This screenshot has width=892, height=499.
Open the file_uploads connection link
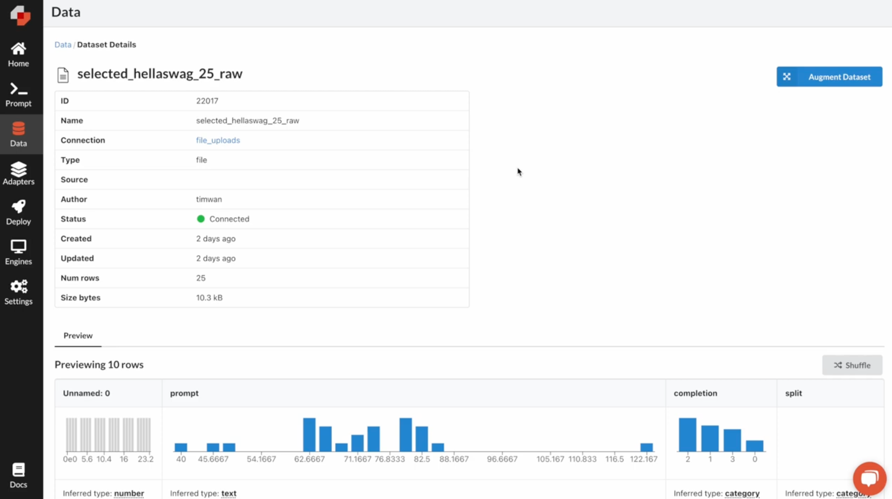click(217, 140)
